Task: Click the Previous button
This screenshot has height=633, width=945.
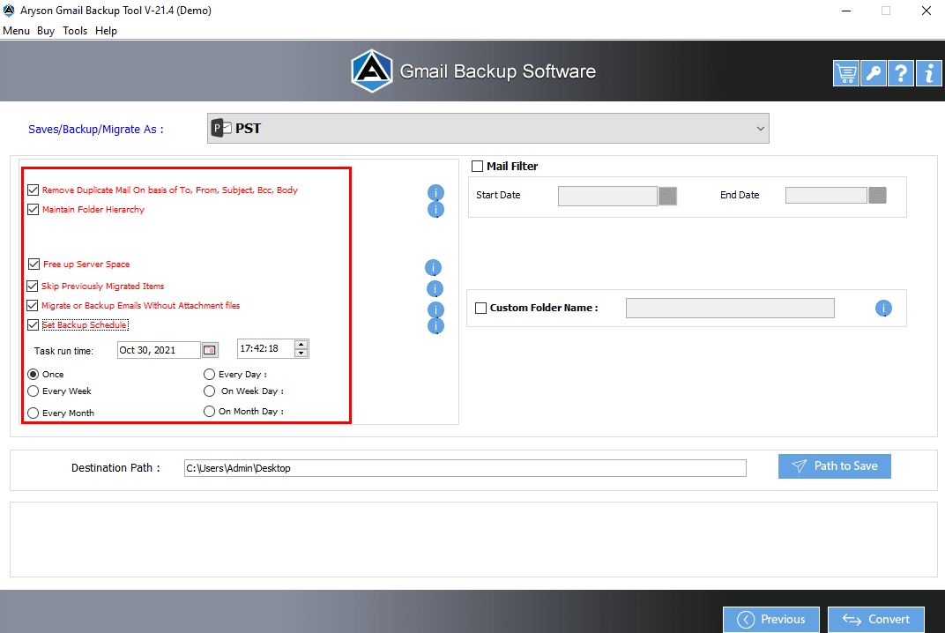Action: point(771,619)
